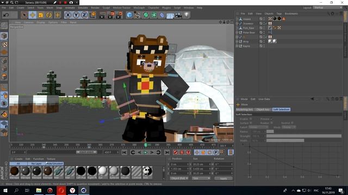Click the Make Editable icon in left sidebar
The width and height of the screenshot is (348, 195).
[x=4, y=26]
